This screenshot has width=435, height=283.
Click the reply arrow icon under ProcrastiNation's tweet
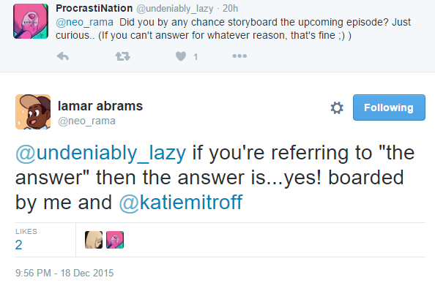click(x=63, y=56)
